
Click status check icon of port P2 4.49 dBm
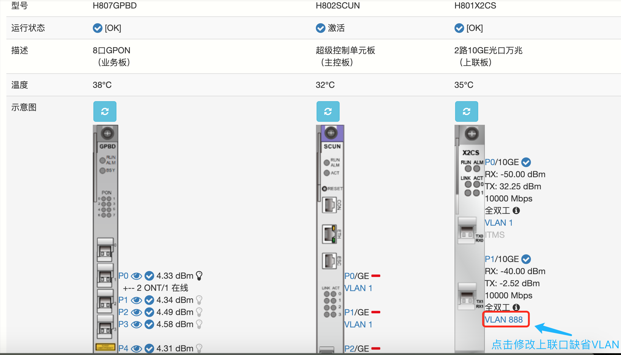[x=149, y=312]
